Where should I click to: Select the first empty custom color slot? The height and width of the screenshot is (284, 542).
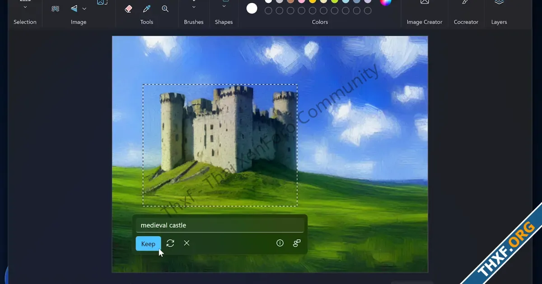(x=268, y=11)
